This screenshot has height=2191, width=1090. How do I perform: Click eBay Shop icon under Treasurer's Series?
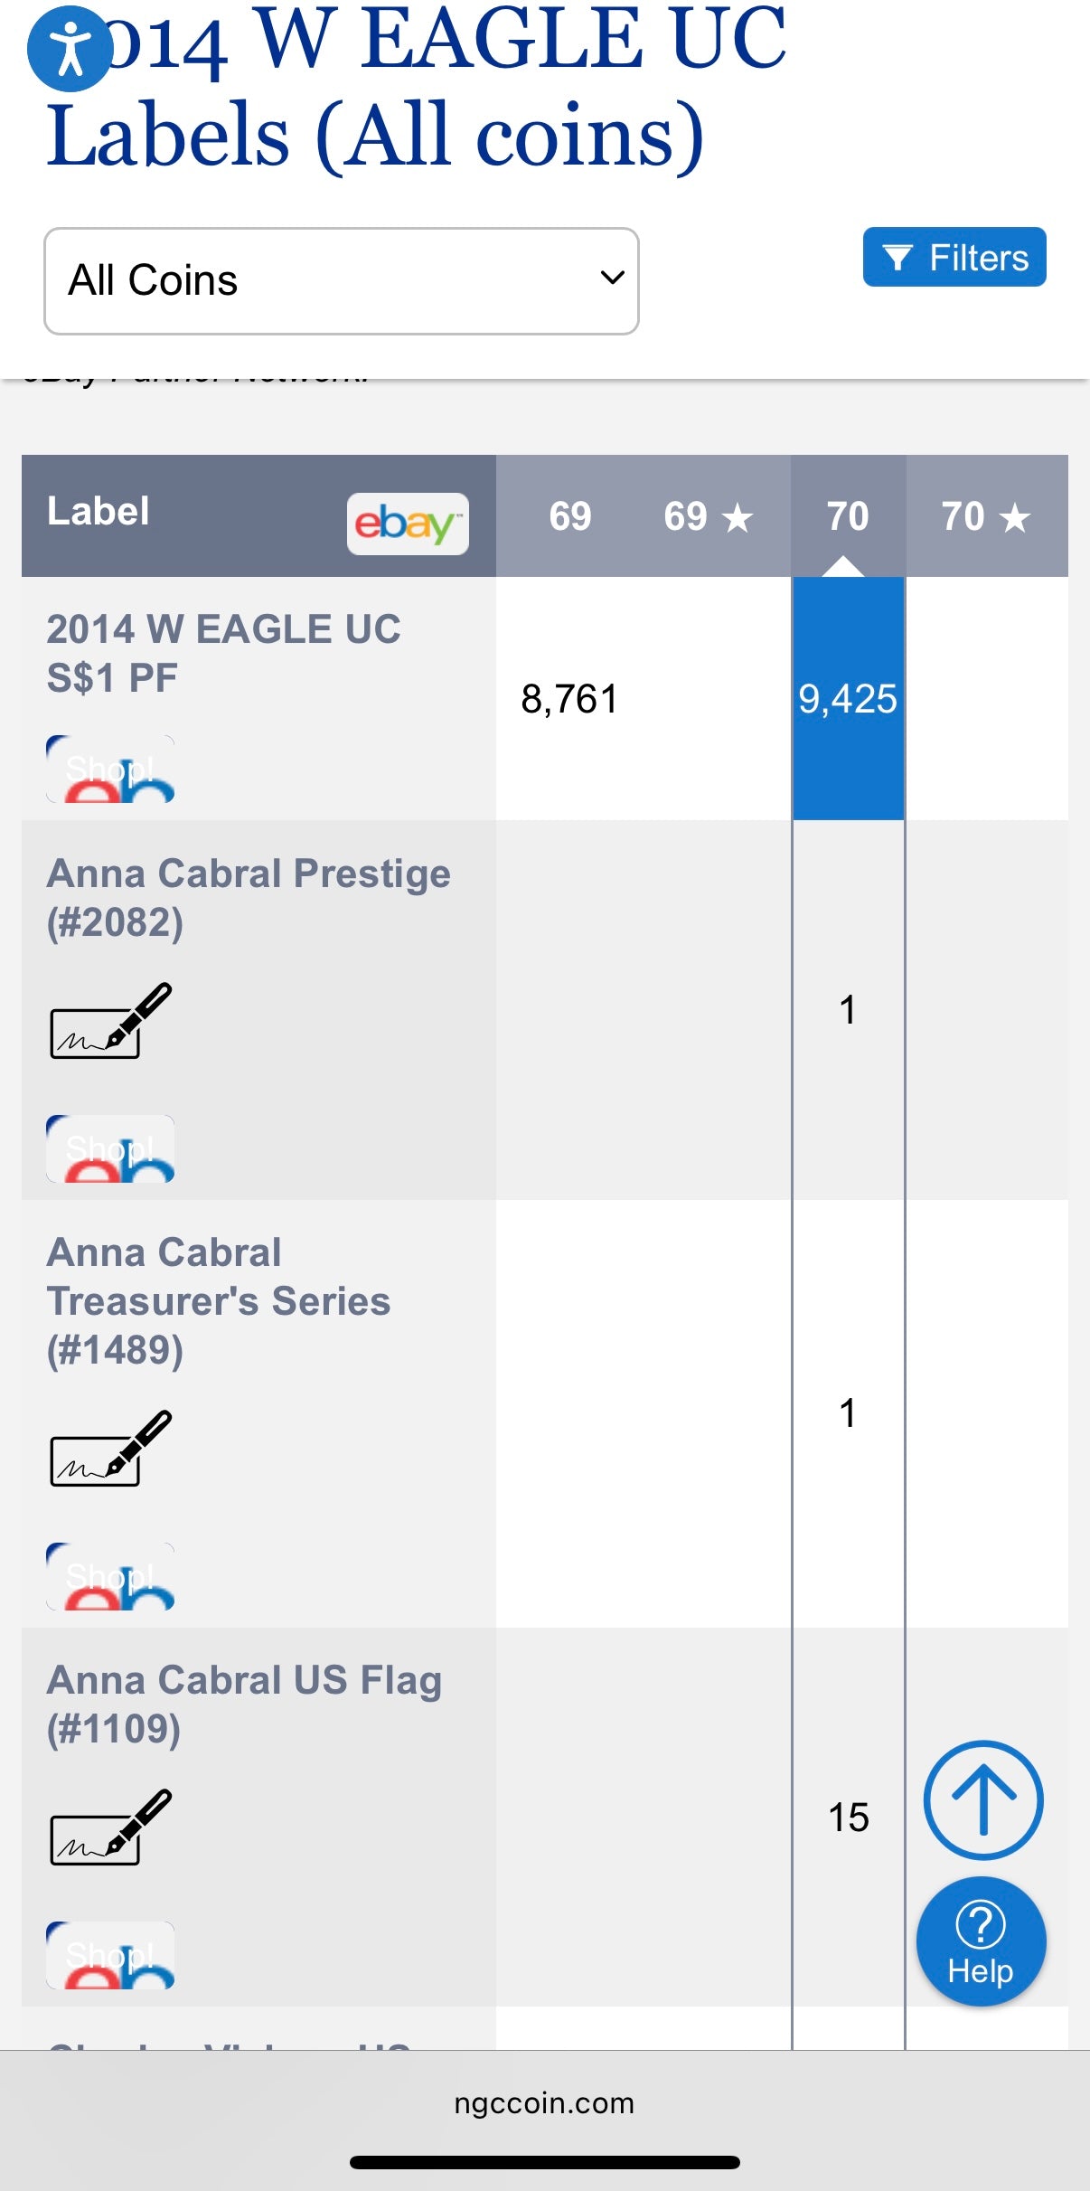click(110, 1577)
